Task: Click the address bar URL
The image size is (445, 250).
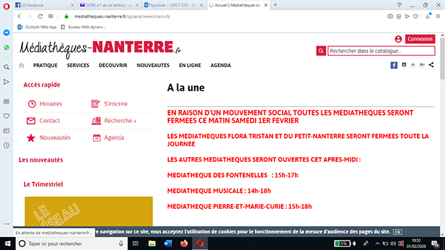Action: click(x=122, y=16)
